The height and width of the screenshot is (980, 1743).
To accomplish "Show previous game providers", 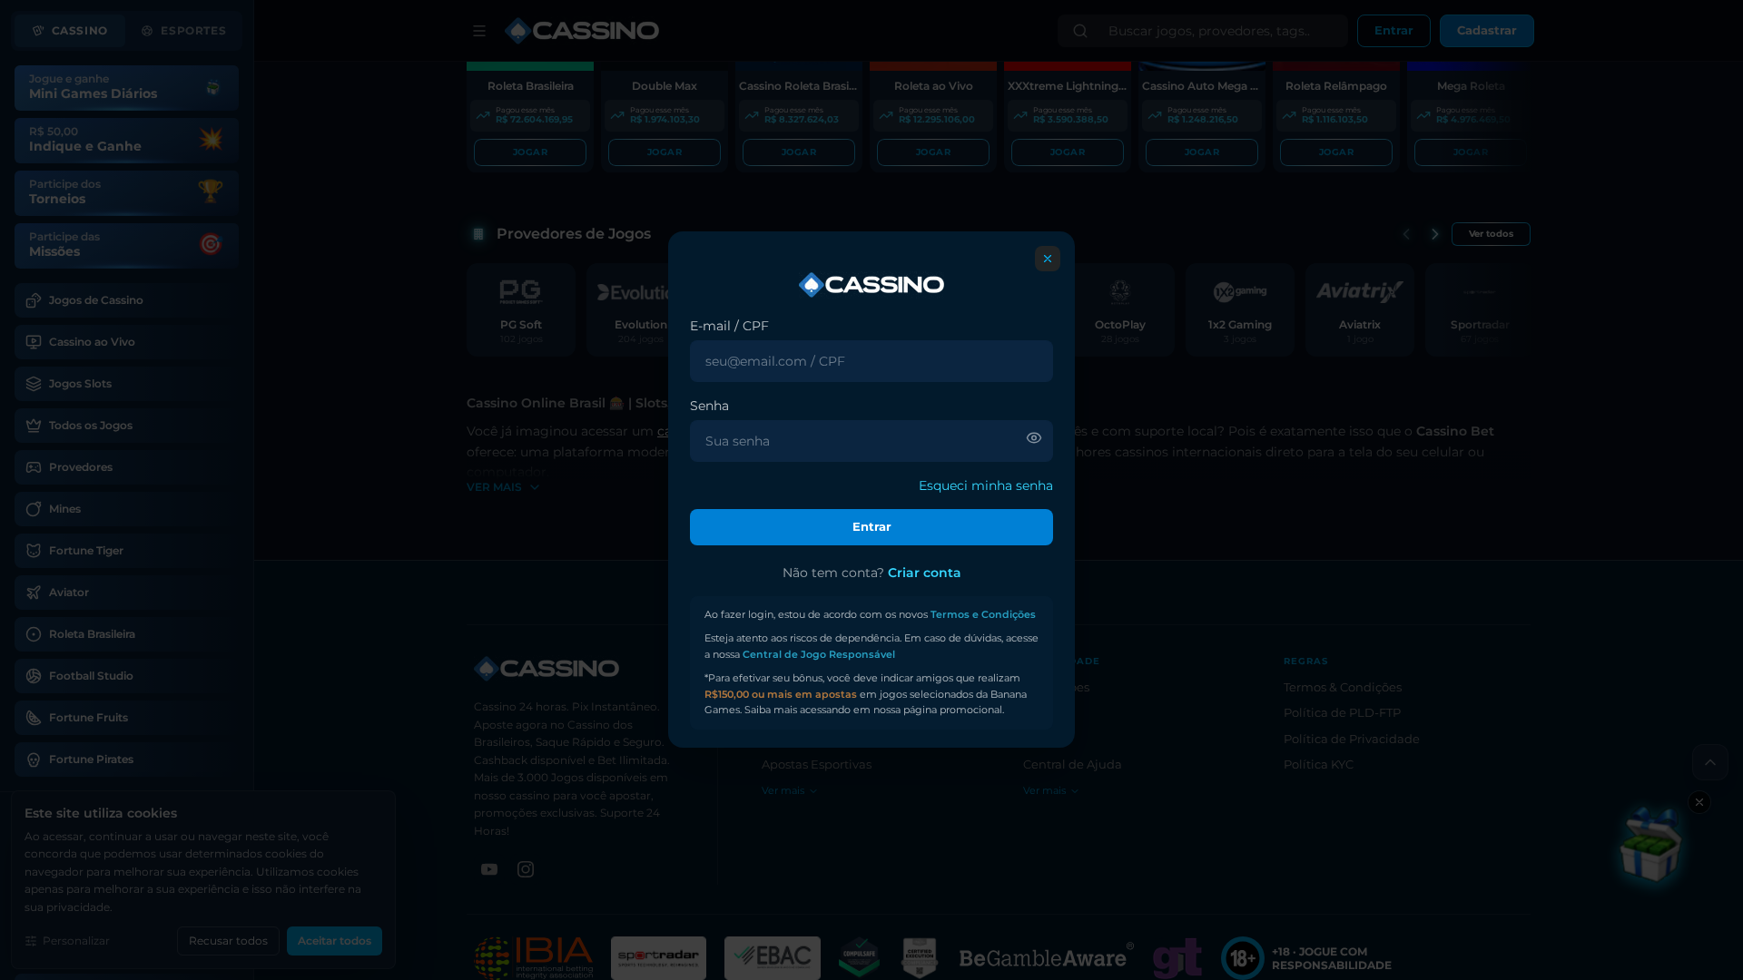I will 1406,234.
